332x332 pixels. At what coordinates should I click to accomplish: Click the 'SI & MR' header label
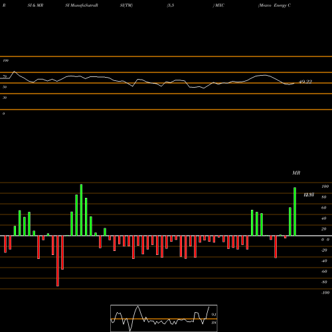(35, 5)
